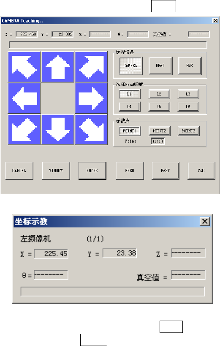Click the down-right diagonal arrow
The image size is (220, 346).
pyautogui.click(x=91, y=129)
